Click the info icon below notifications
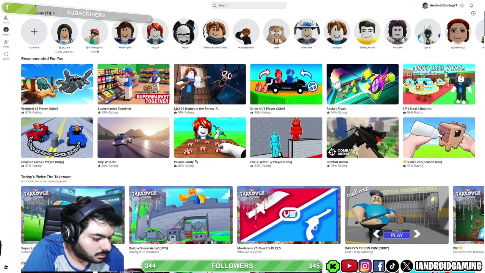485x273 pixels. pyautogui.click(x=473, y=13)
